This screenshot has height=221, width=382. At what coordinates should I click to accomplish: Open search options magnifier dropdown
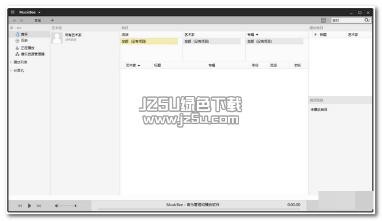[367, 20]
